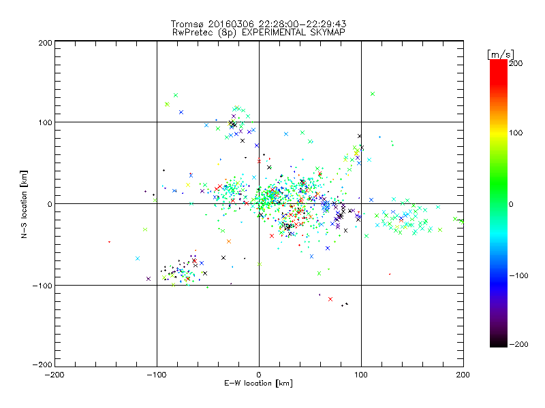This screenshot has height=408, width=545.
Task: Click the "[m/s]" unit label above color bar
Action: click(501, 54)
